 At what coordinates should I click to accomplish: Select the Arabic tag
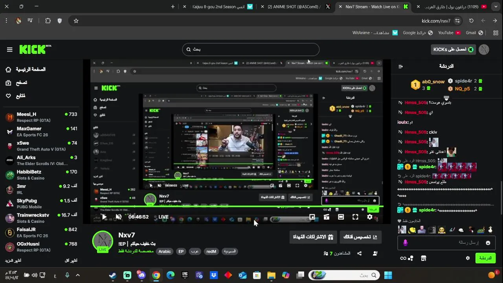coord(165,252)
